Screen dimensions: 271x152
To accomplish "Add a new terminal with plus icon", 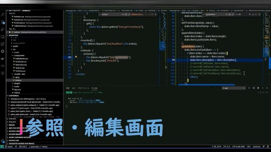I will [249, 88].
